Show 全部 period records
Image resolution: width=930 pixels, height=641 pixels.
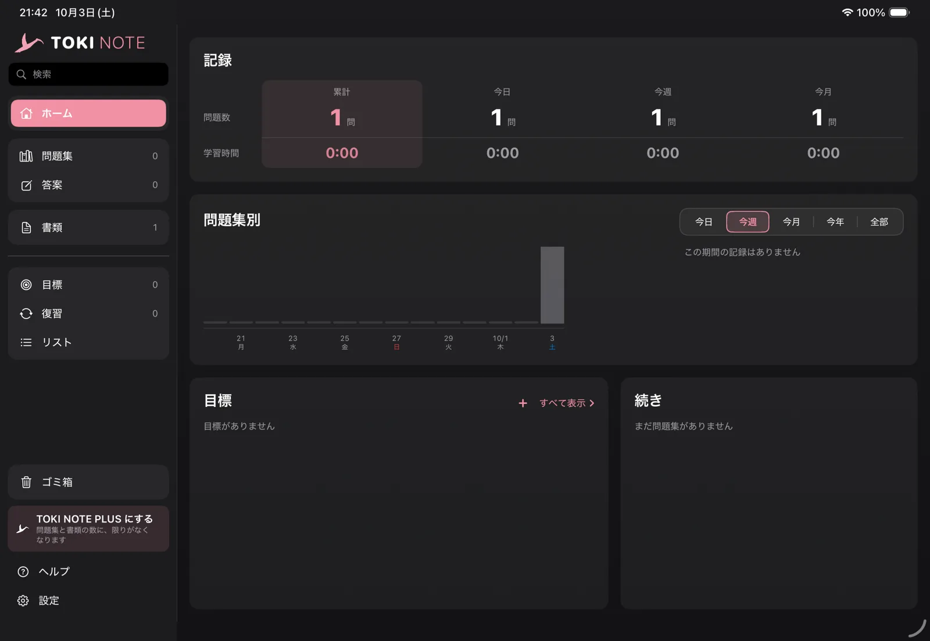click(879, 221)
